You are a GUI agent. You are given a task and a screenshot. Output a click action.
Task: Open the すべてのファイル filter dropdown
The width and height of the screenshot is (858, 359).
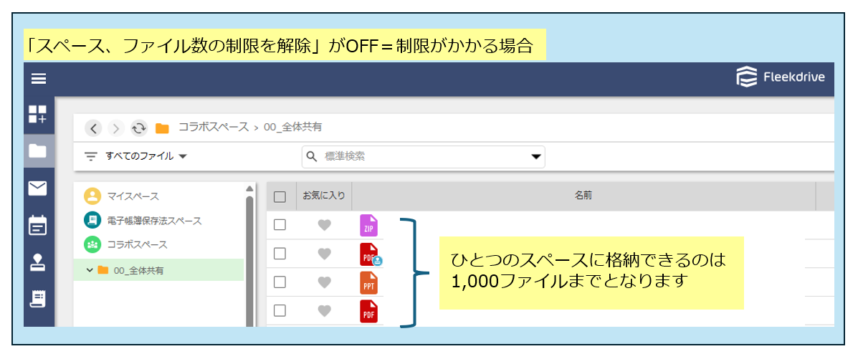136,156
